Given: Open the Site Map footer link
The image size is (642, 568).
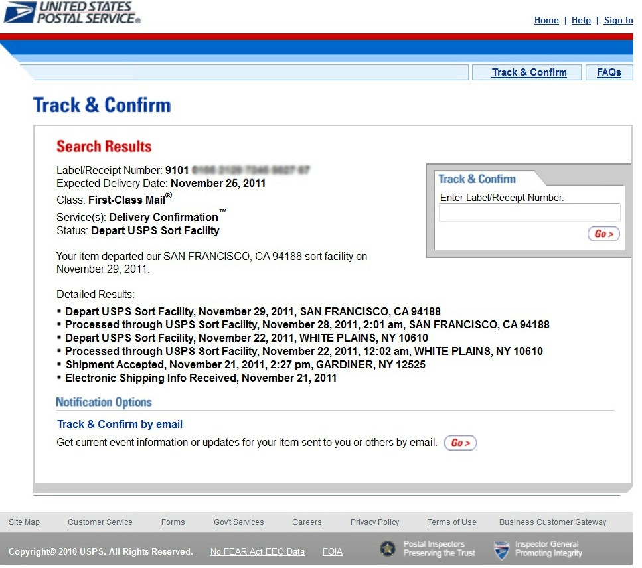Looking at the screenshot, I should (24, 522).
